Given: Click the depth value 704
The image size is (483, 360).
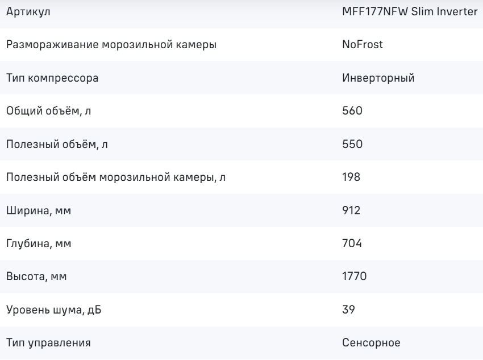Looking at the screenshot, I should pyautogui.click(x=352, y=243).
